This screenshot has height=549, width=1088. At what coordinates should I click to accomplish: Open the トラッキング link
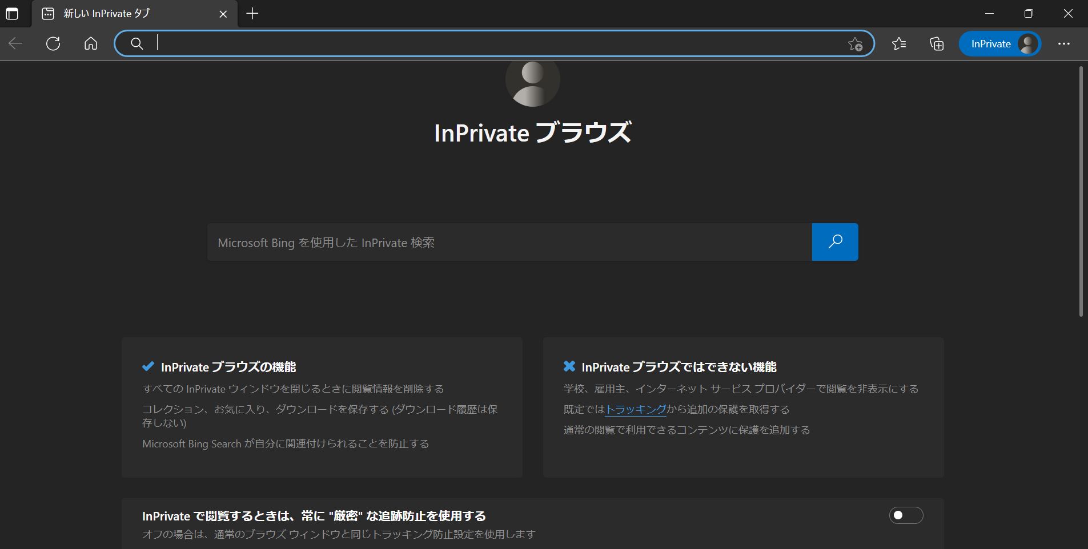636,409
